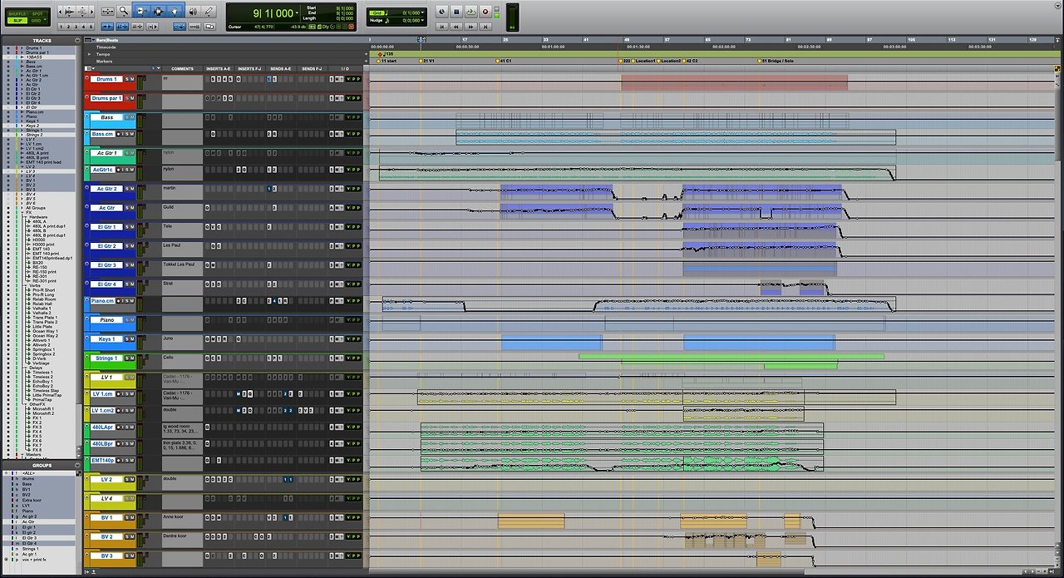Click the INSERTS A-E column header
This screenshot has width=1064, height=578.
point(219,68)
